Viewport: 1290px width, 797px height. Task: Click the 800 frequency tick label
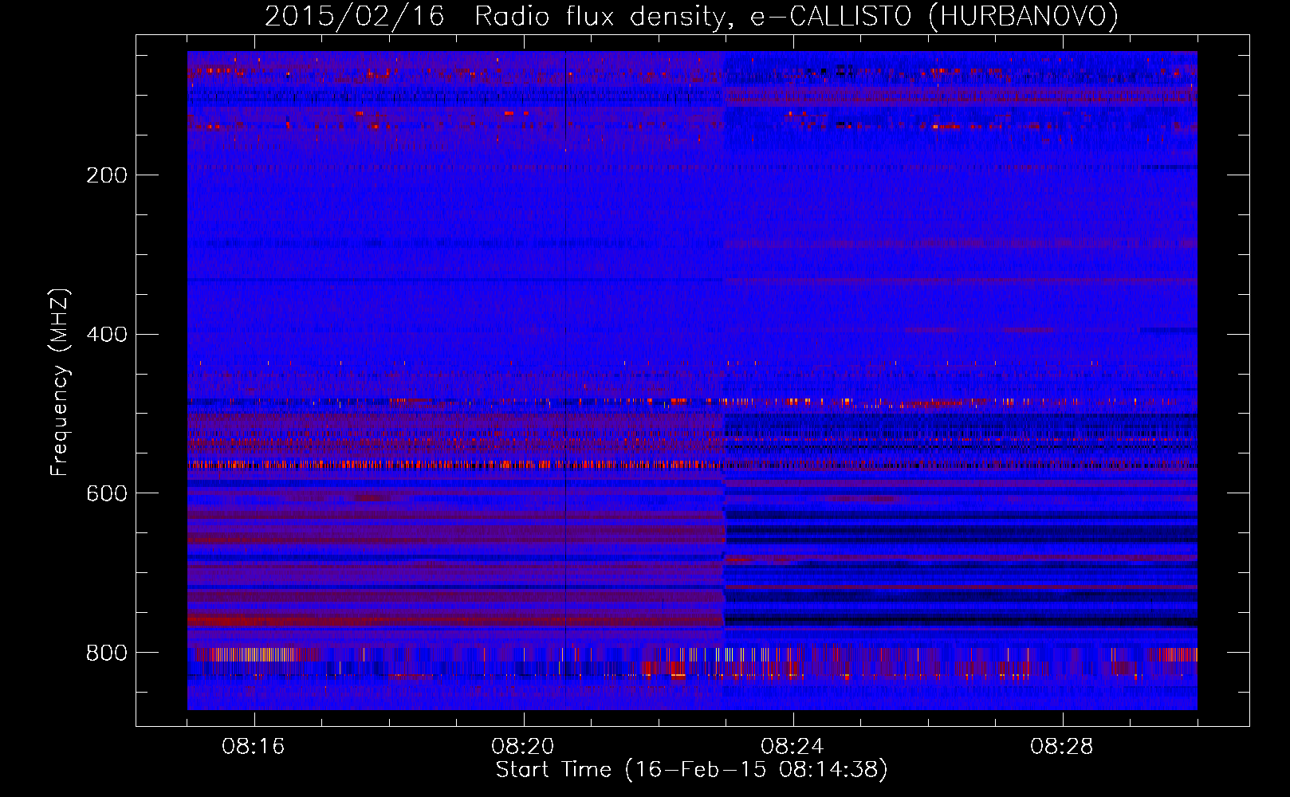(107, 654)
